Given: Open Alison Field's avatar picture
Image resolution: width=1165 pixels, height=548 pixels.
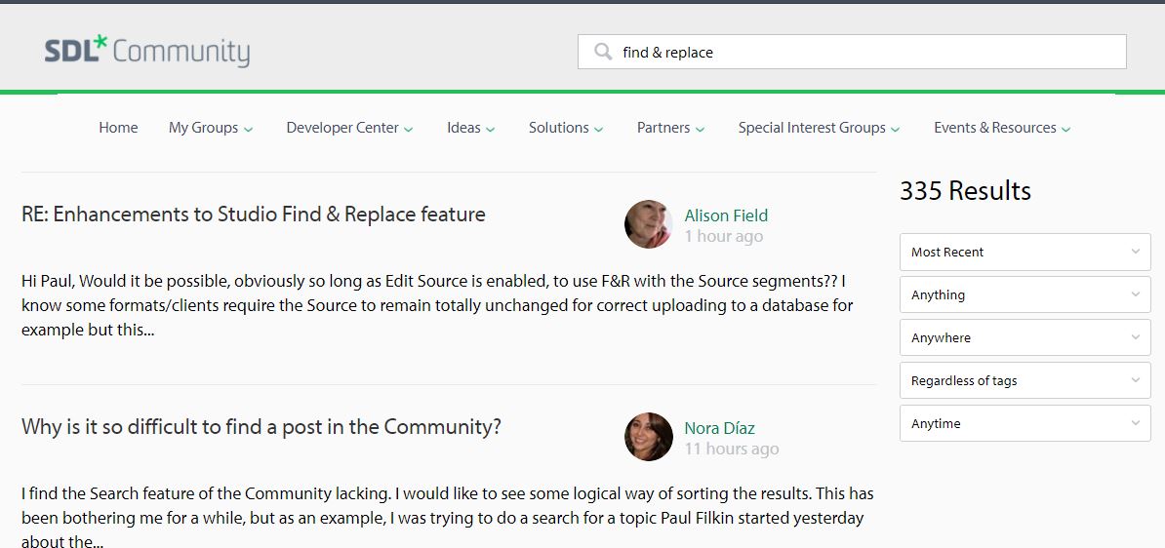Looking at the screenshot, I should 648,224.
